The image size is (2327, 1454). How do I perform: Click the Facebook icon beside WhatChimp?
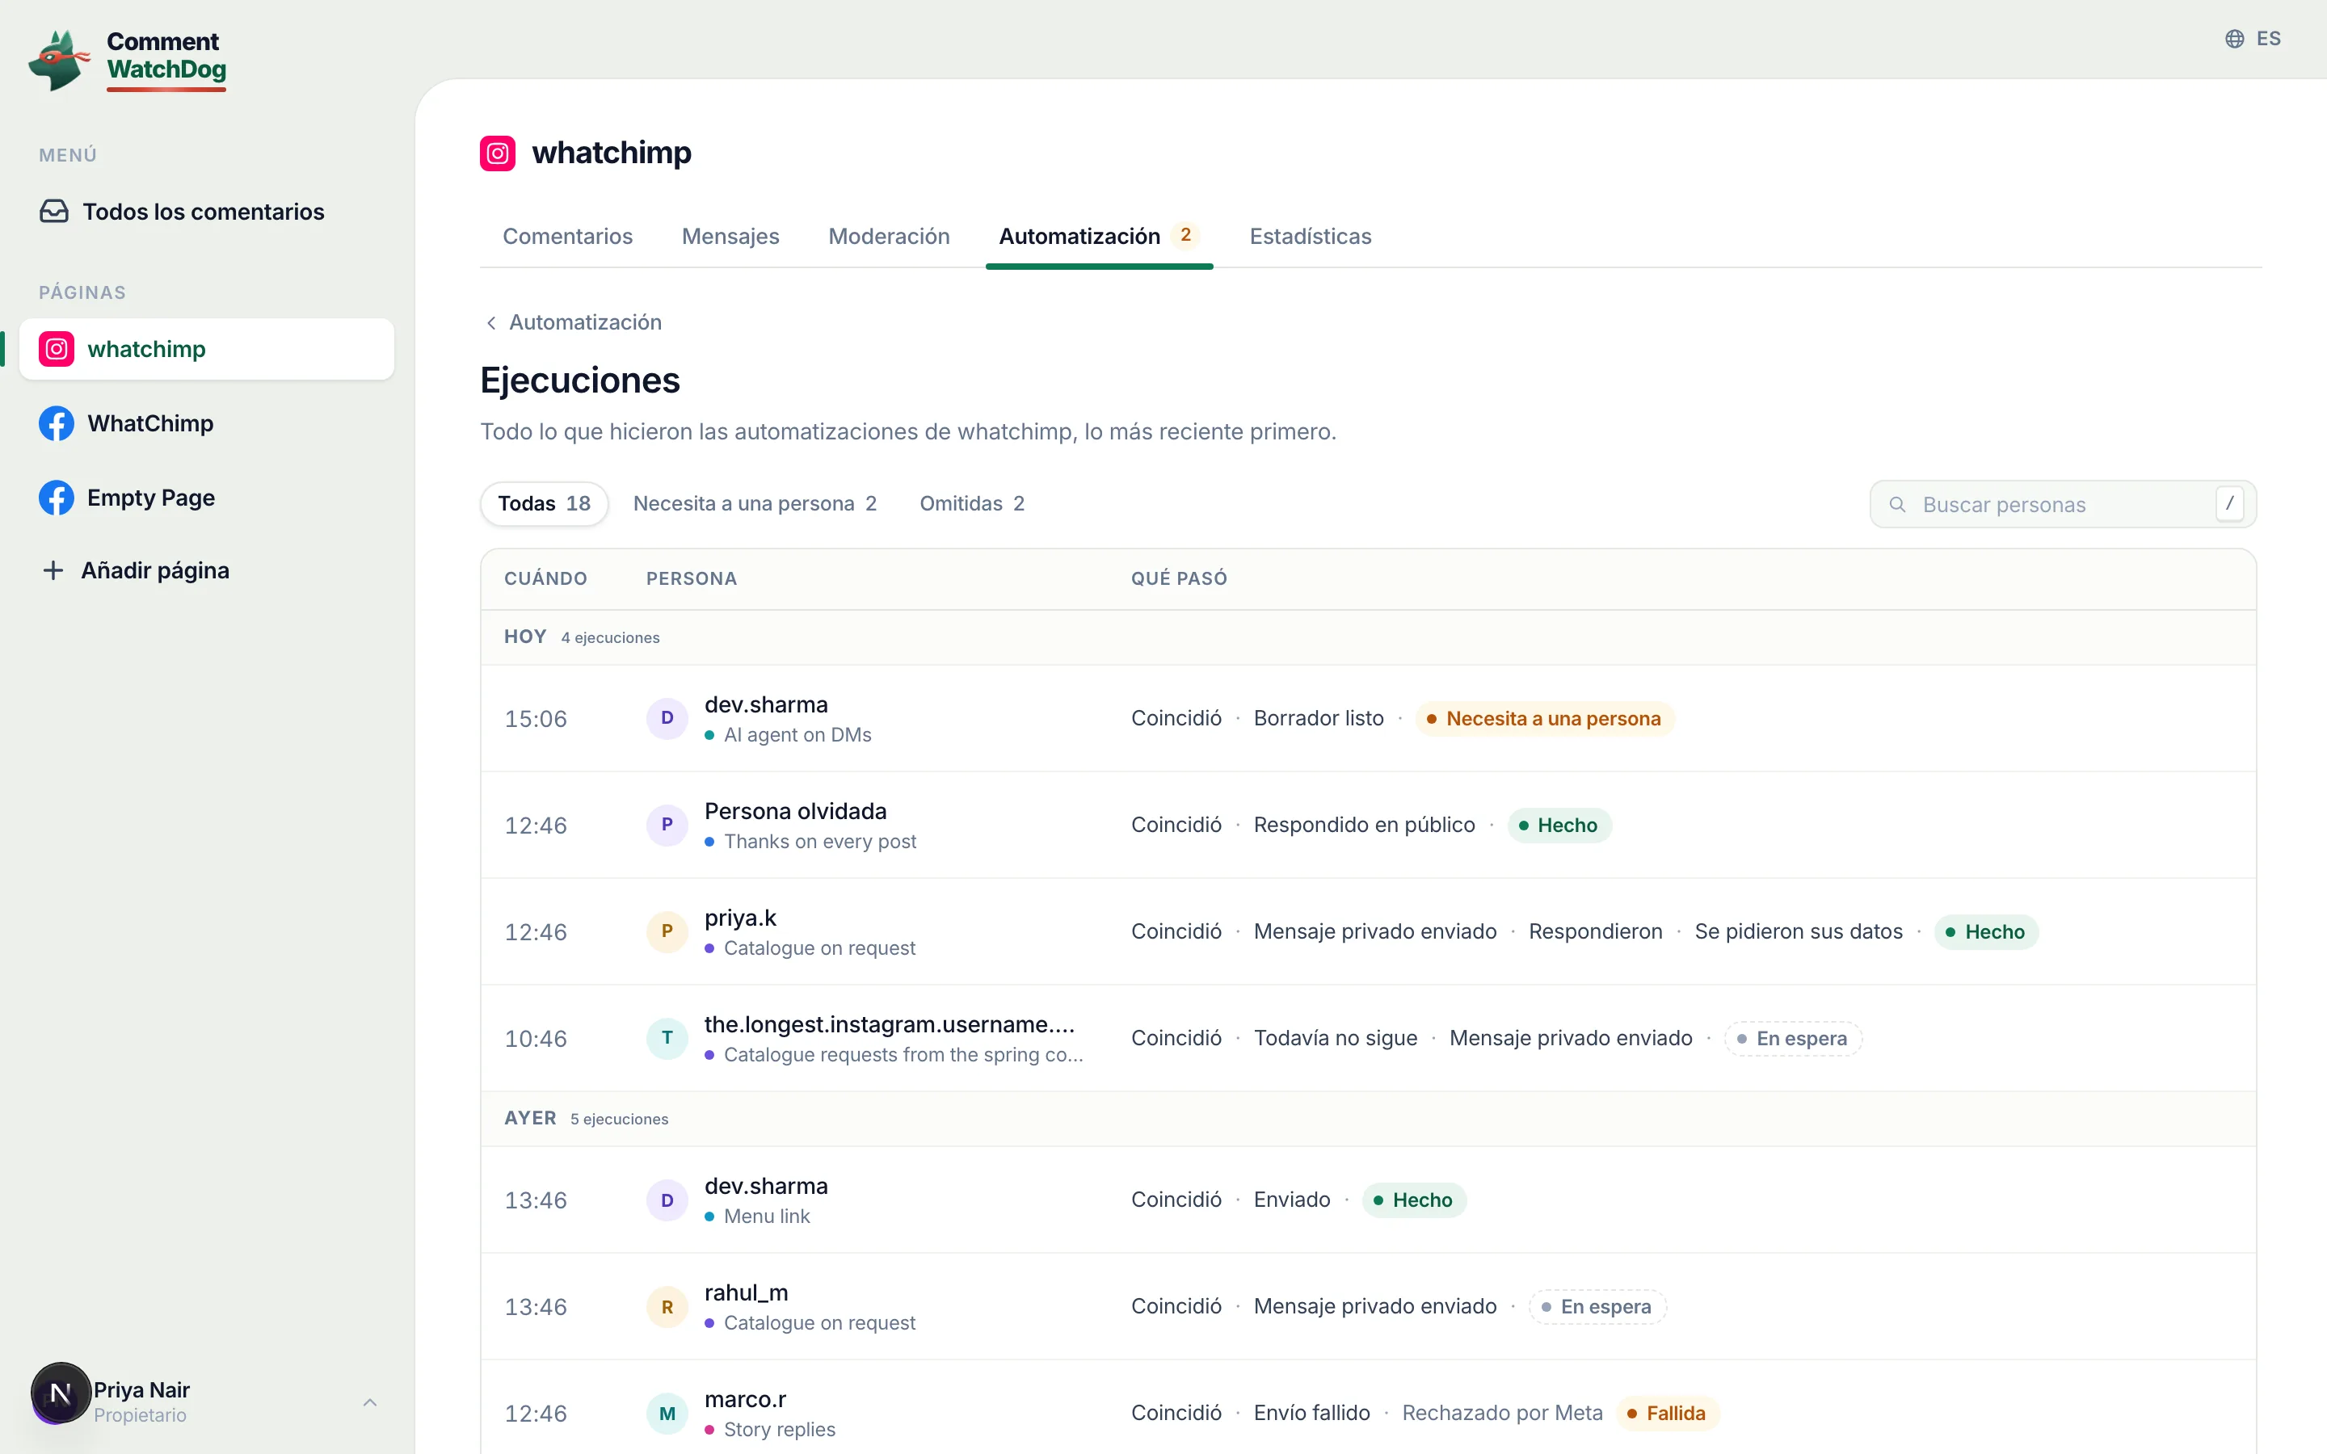tap(57, 423)
